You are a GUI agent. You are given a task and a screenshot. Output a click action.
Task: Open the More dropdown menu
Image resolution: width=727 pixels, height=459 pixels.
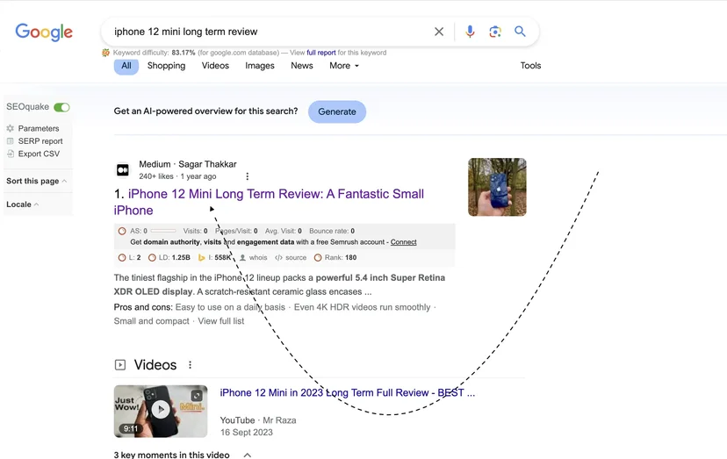tap(344, 66)
